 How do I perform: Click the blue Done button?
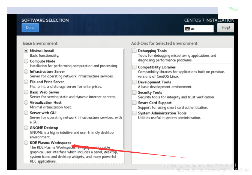tap(30, 28)
